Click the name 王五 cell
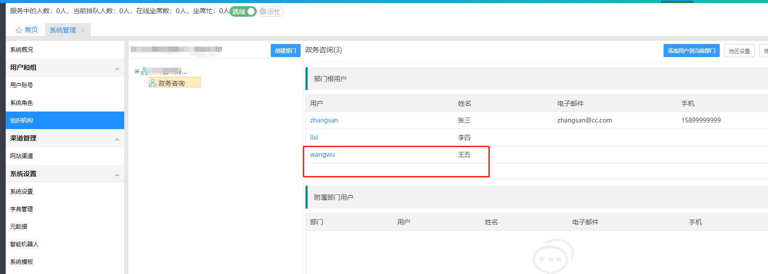Screen dimensions: 768x274 pos(464,155)
